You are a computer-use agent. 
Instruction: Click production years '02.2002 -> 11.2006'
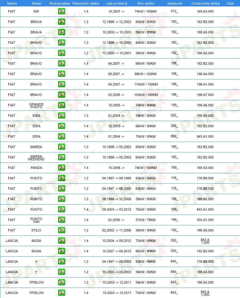117,230
